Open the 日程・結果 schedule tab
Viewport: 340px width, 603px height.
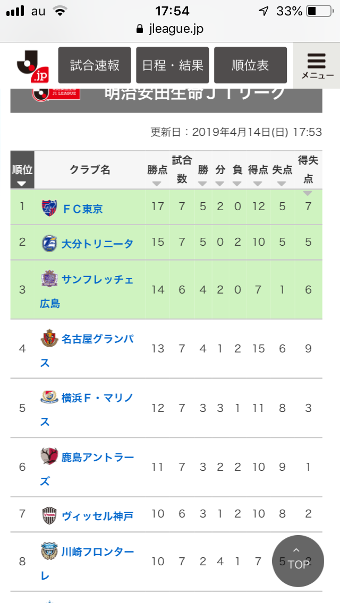coord(173,65)
